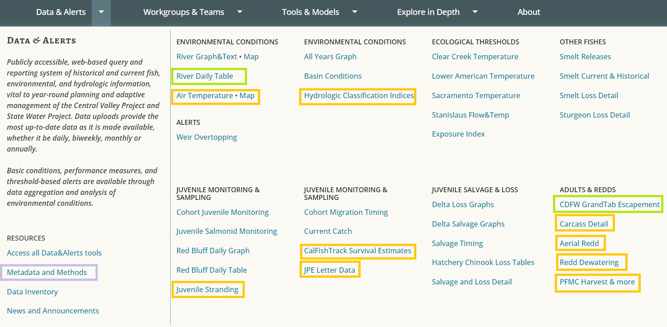667x327 pixels.
Task: Open CalFishTrack Survival Estimates
Action: click(357, 251)
